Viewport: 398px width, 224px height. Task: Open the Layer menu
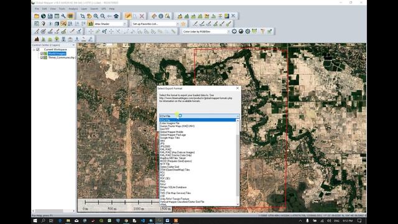84,9
